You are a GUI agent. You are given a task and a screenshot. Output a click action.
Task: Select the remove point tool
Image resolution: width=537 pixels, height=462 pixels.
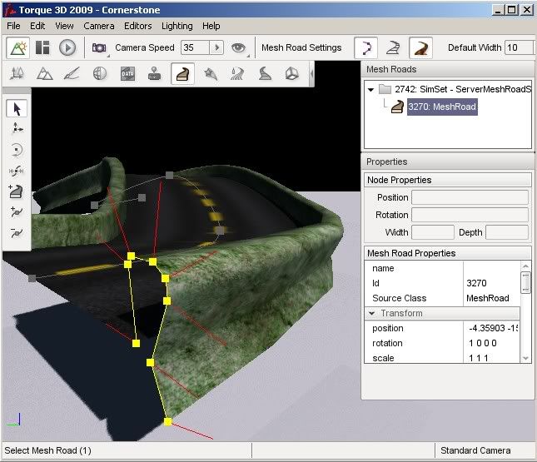pos(17,233)
